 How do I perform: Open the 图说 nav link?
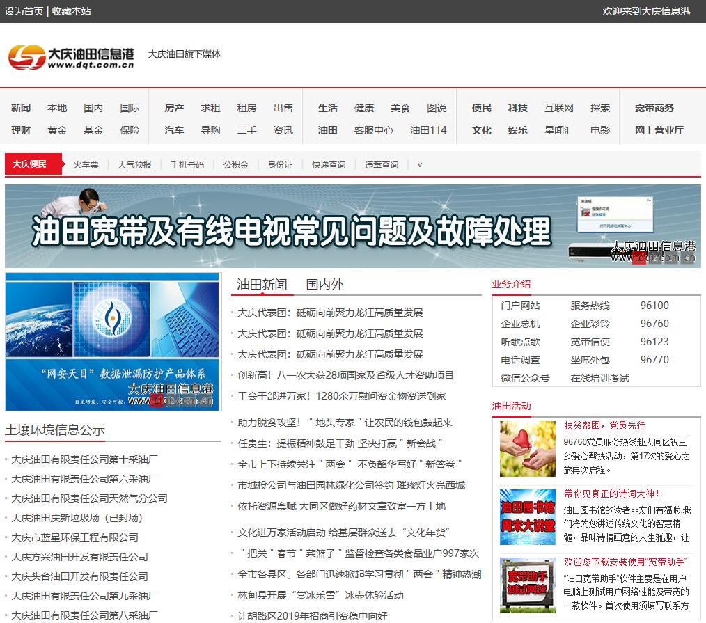437,108
